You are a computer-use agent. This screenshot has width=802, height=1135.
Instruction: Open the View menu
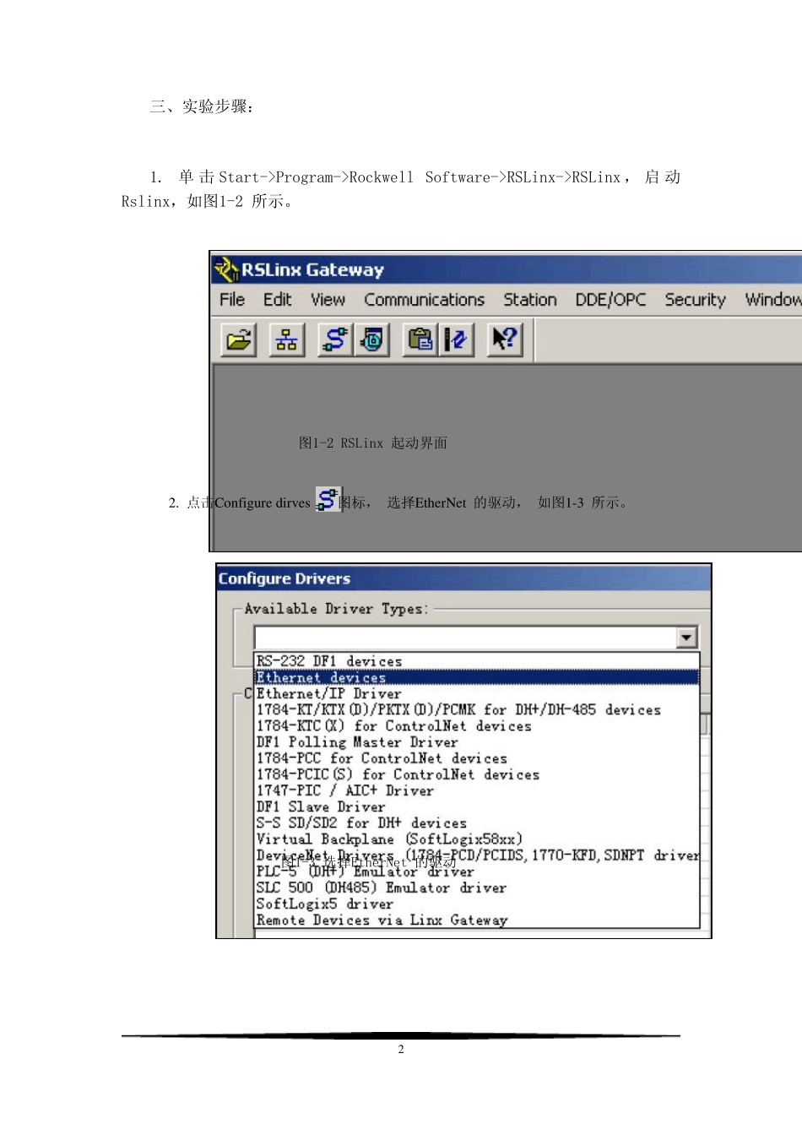pos(328,300)
